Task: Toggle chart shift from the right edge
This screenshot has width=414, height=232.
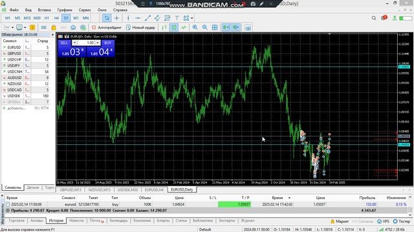Action: pos(235,27)
